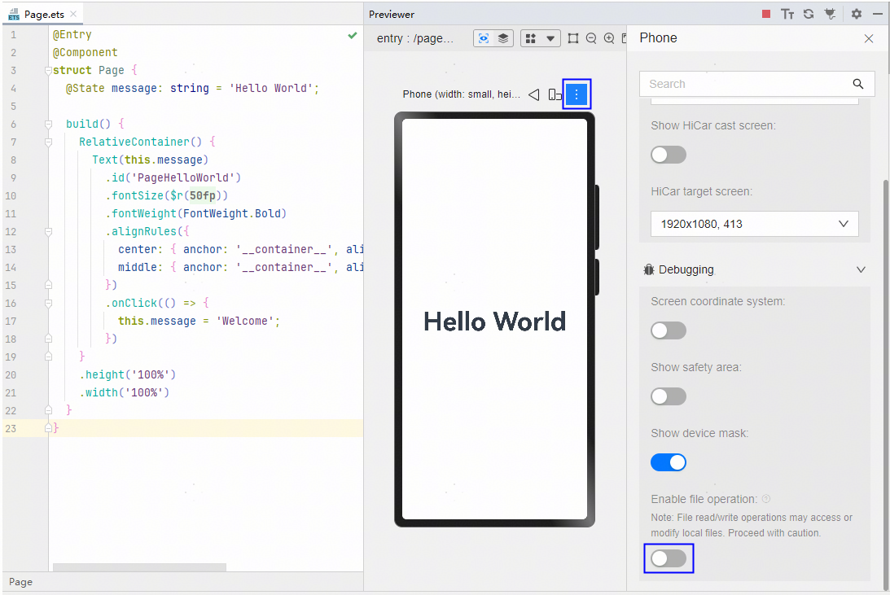Focus the Search input in the Phone panel
The height and width of the screenshot is (595, 890).
[756, 84]
